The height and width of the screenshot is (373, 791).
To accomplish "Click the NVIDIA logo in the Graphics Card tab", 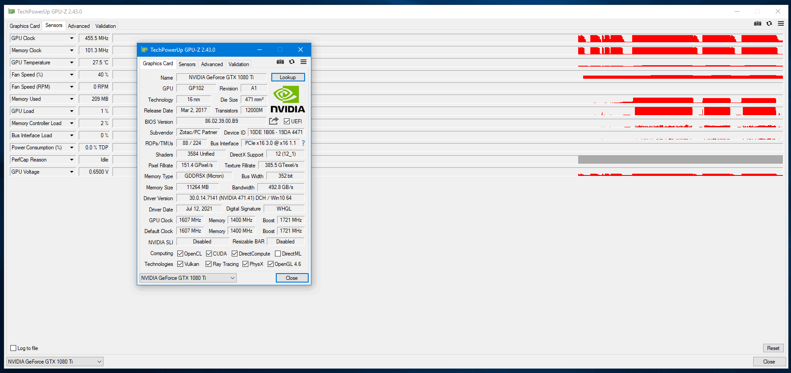I will [x=288, y=99].
